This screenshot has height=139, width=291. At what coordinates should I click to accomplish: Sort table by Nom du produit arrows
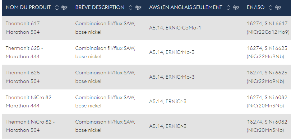click(x=57, y=8)
